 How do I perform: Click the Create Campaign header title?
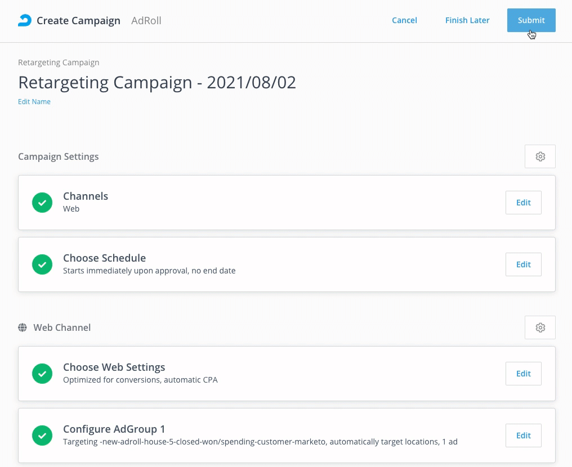[78, 21]
